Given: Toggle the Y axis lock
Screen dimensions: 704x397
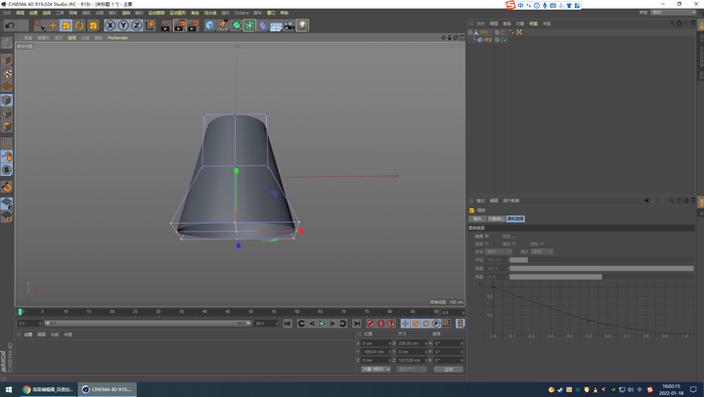Looking at the screenshot, I should [122, 25].
